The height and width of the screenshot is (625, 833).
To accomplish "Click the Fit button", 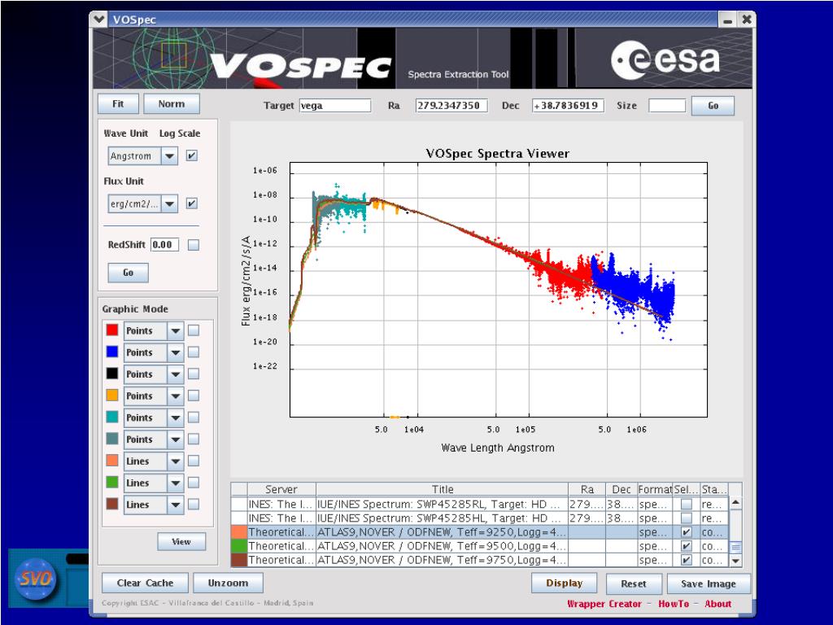I will click(x=118, y=104).
